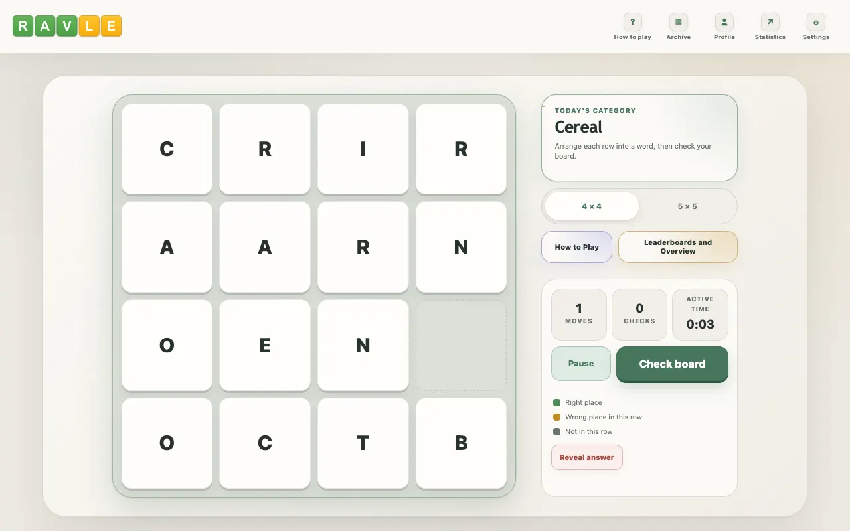Select the E tile in third row
The height and width of the screenshot is (531, 850).
[265, 345]
